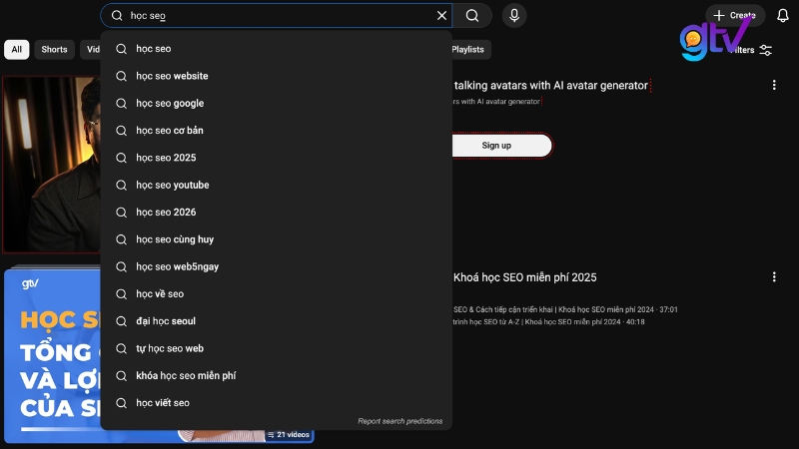Open the search Filters icon
This screenshot has height=449, width=799.
pyautogui.click(x=766, y=50)
